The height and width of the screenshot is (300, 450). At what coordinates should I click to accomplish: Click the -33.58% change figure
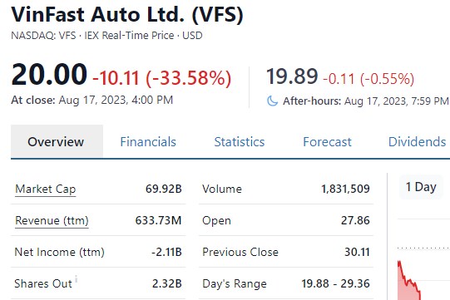(189, 78)
